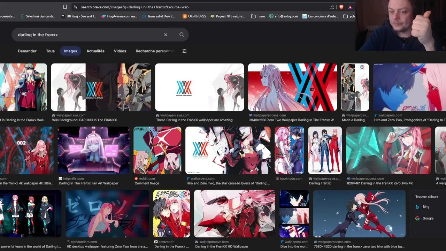This screenshot has width=446, height=251.
Task: Click amazon.fr source label
Action: pos(166,242)
